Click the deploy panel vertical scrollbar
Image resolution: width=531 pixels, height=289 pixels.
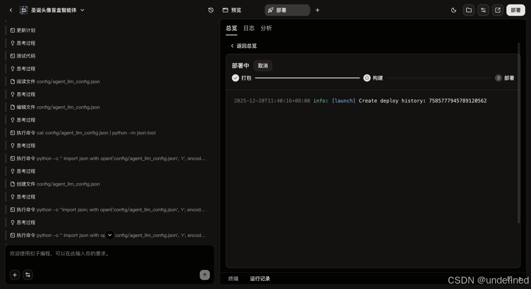[519, 133]
